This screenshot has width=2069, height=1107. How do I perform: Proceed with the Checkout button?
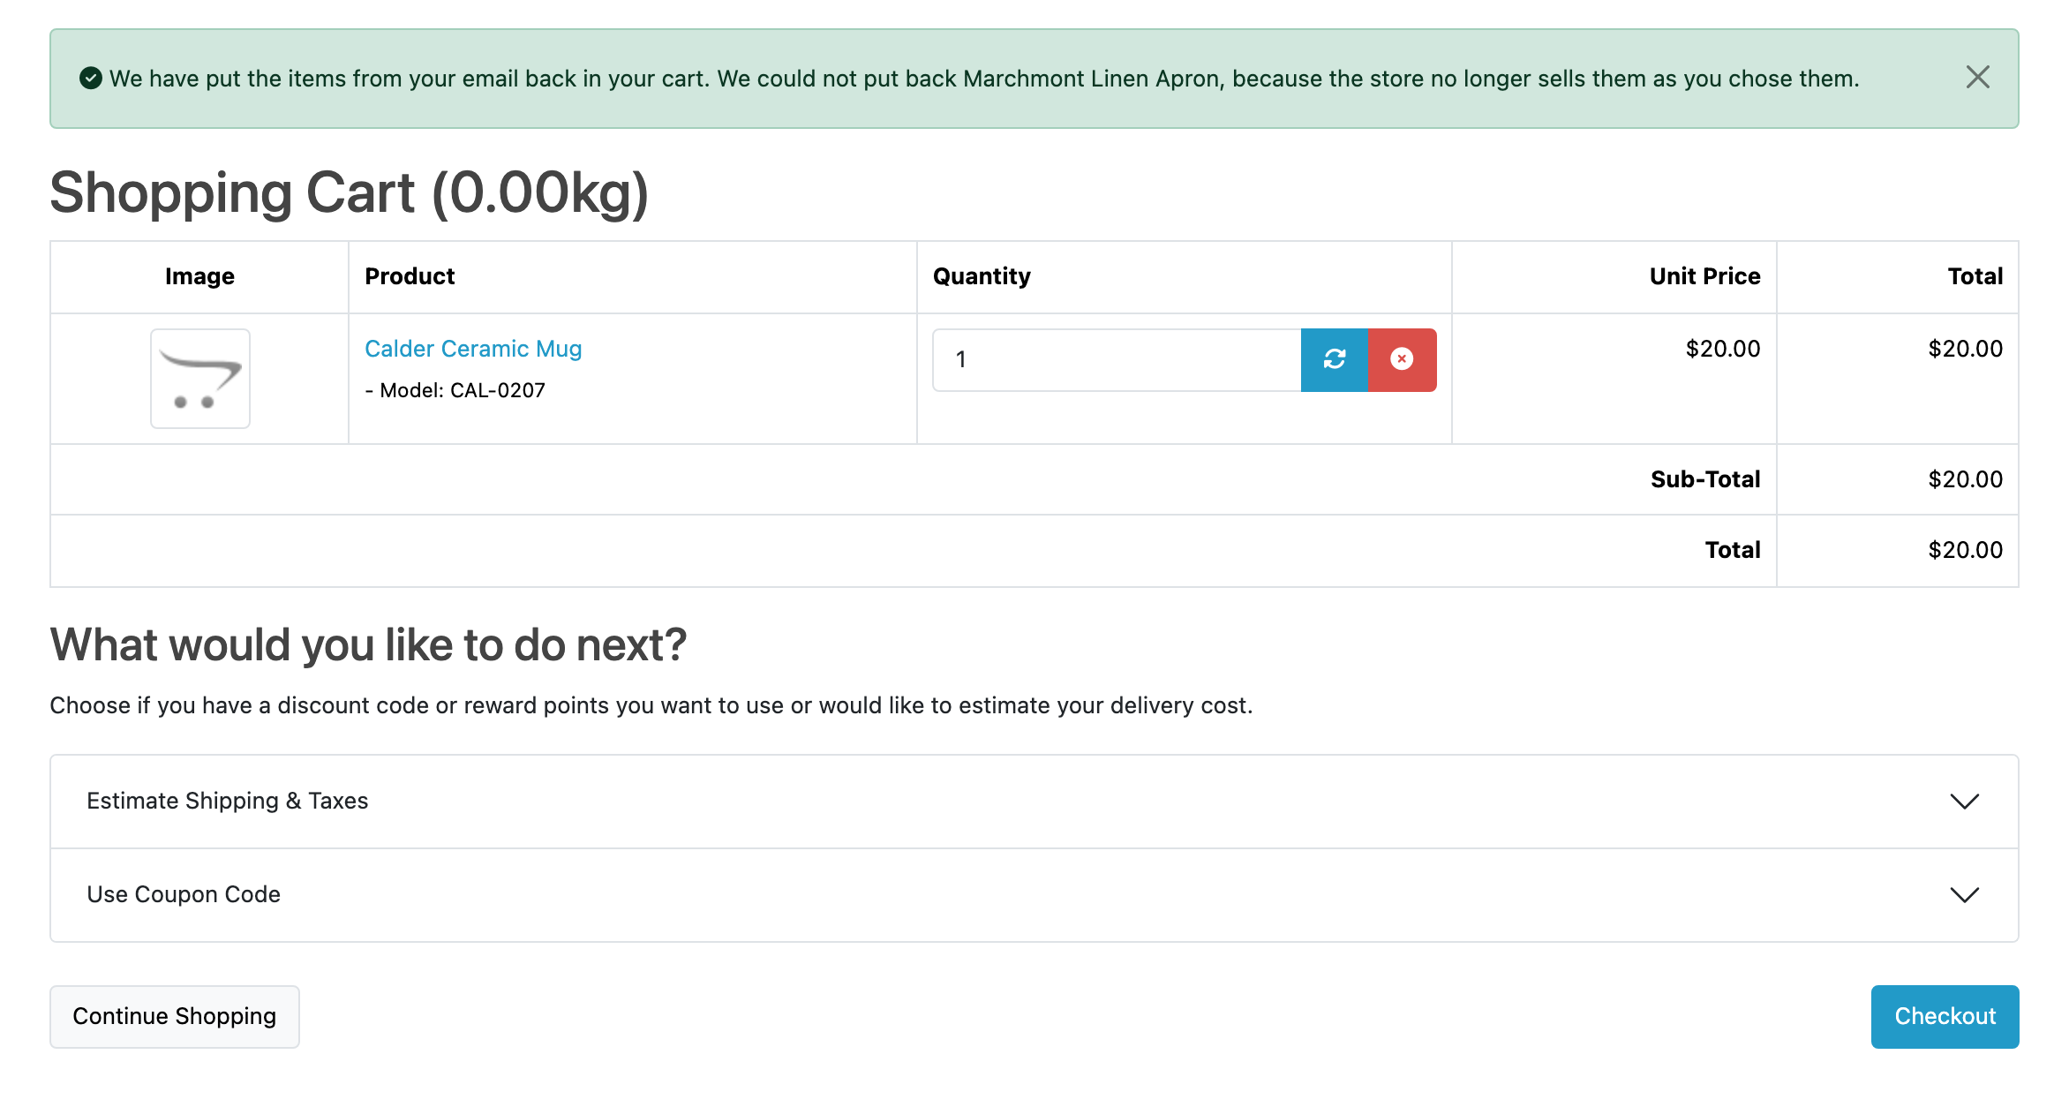pos(1945,1017)
